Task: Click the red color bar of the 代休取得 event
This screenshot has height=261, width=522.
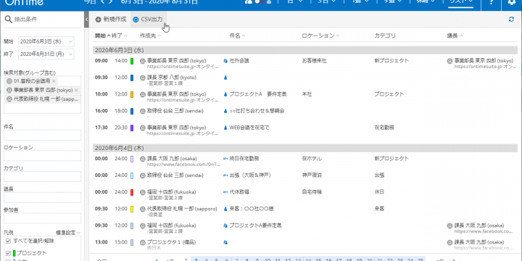Action: [132, 192]
